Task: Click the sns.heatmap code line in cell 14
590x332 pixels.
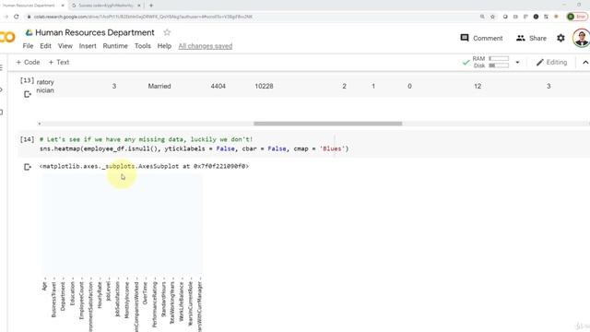Action: [195, 148]
